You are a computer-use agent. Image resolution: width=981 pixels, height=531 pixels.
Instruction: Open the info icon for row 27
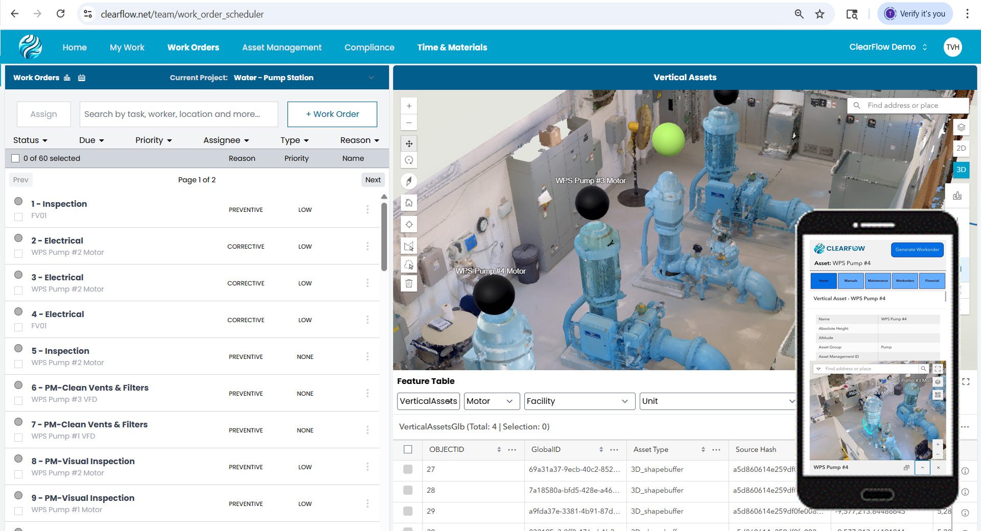coord(965,471)
